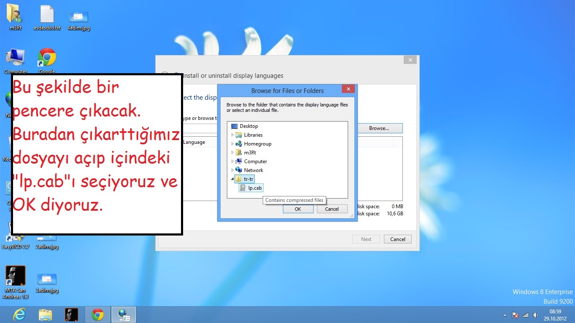
Task: Open network signal icon in tray
Action: click(x=525, y=315)
